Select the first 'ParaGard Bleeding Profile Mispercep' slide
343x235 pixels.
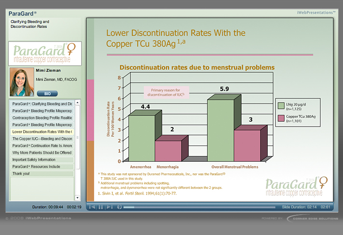42,111
